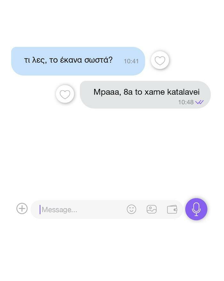224x281 pixels.
Task: Tap heart beside the "Mpaaa" reply
Action: pos(65,94)
